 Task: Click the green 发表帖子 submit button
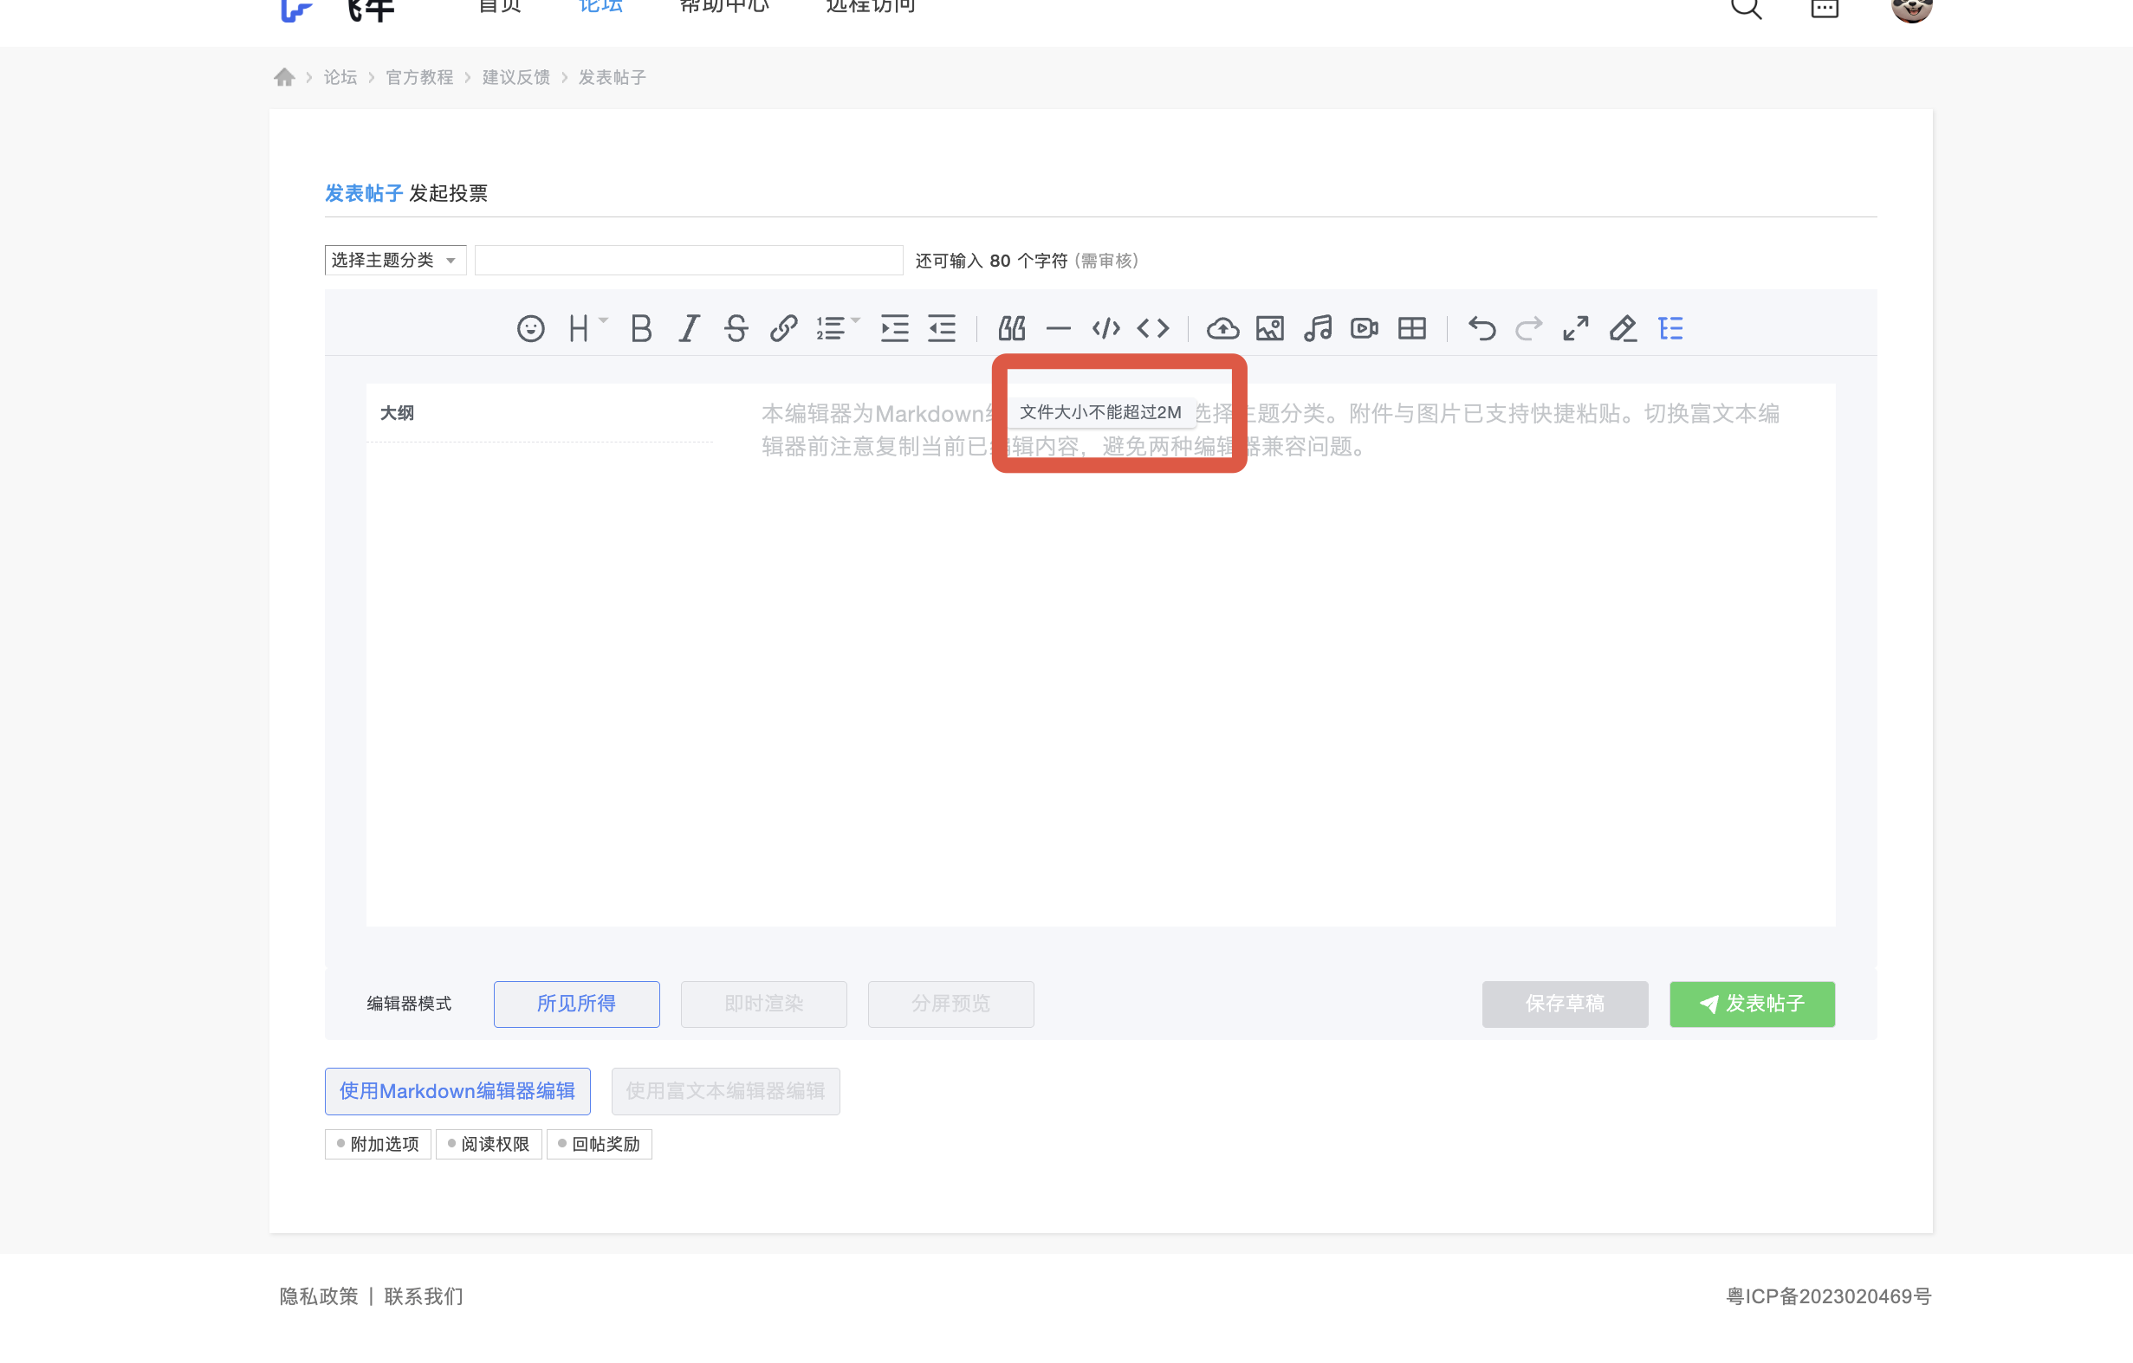click(x=1752, y=1004)
